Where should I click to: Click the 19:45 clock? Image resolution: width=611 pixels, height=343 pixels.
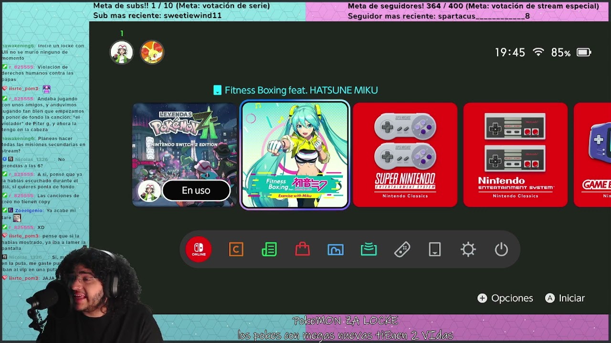510,52
